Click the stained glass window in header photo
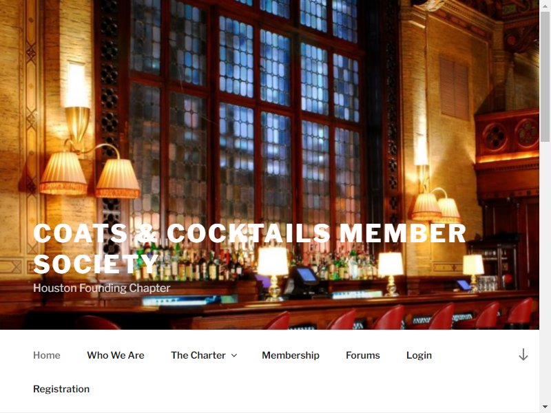Screen dimensions: 551x413 [x=246, y=116]
